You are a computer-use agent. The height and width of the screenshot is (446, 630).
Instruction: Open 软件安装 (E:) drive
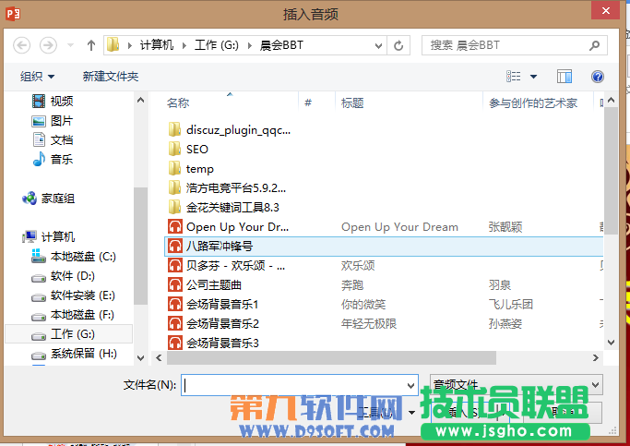click(73, 295)
